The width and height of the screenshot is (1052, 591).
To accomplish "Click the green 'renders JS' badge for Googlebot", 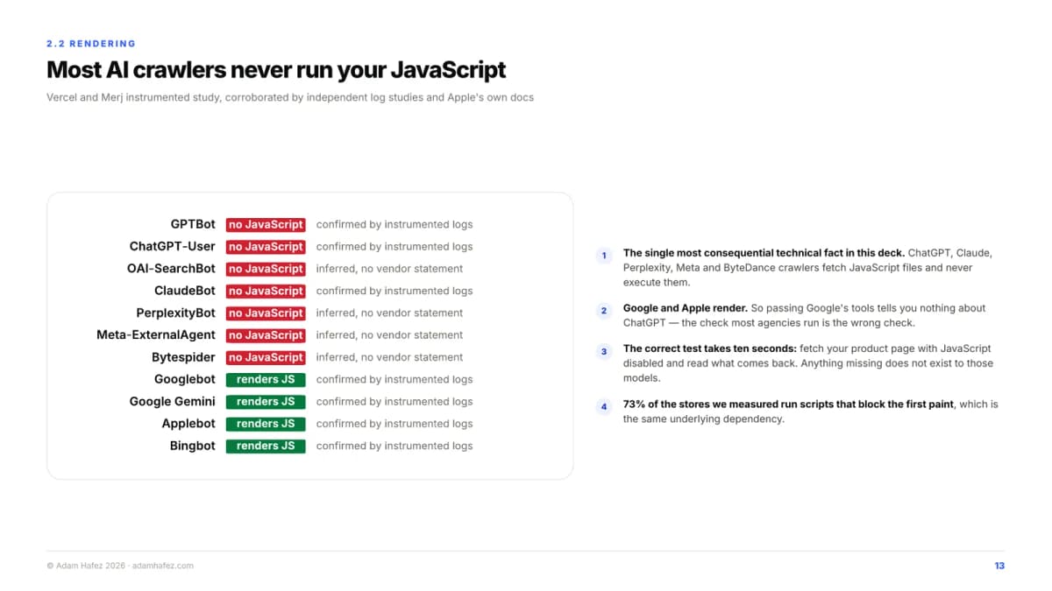I will click(x=266, y=379).
